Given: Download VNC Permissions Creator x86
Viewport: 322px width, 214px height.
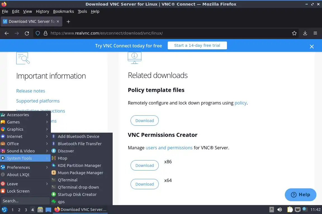Looking at the screenshot, I should (x=145, y=166).
